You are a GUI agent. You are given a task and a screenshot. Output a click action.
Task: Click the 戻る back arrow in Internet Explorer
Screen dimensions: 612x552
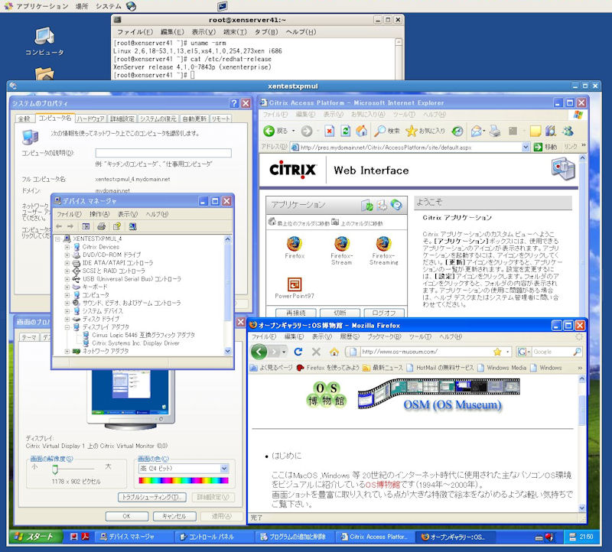pyautogui.click(x=269, y=131)
